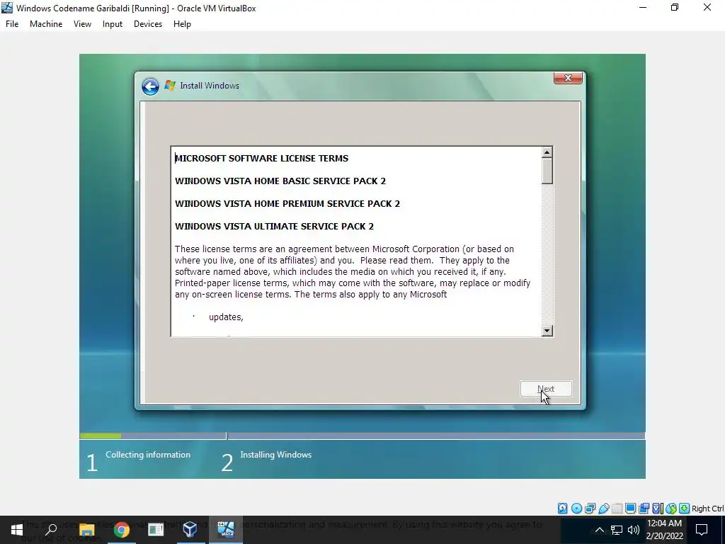
Task: Open the Input menu
Action: 113,24
